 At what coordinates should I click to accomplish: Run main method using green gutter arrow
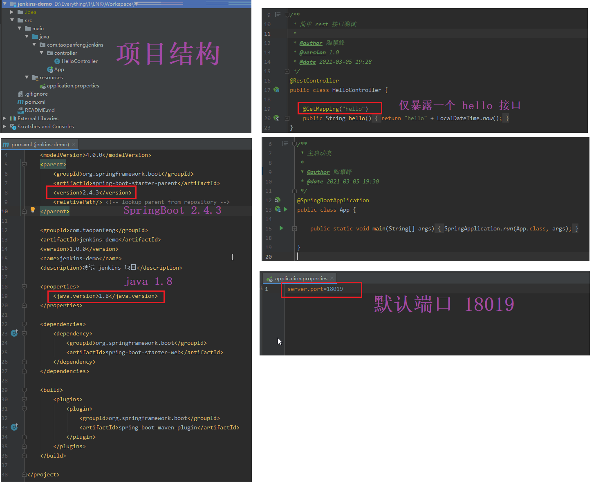click(281, 228)
